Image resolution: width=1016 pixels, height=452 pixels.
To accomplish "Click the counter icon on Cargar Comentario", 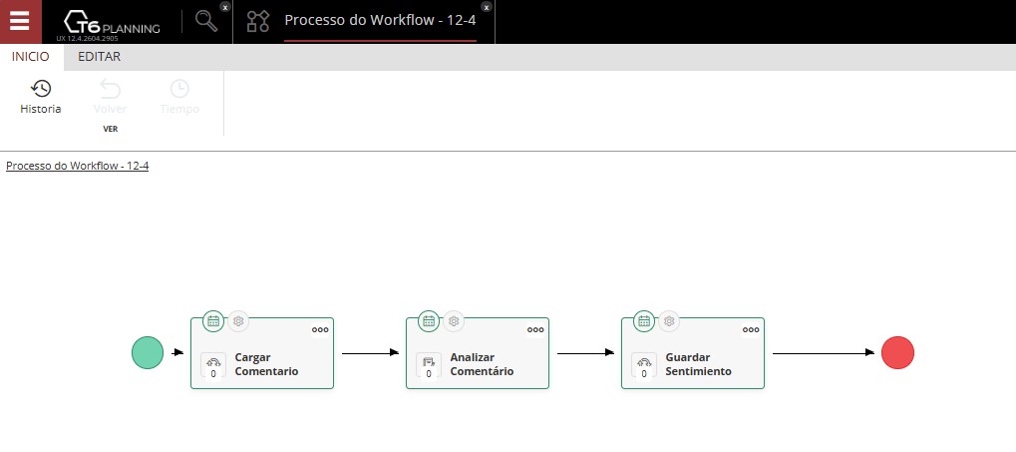I will [213, 366].
